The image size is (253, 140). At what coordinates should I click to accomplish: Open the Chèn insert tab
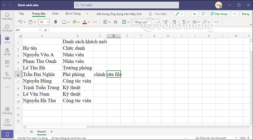[x=55, y=14]
